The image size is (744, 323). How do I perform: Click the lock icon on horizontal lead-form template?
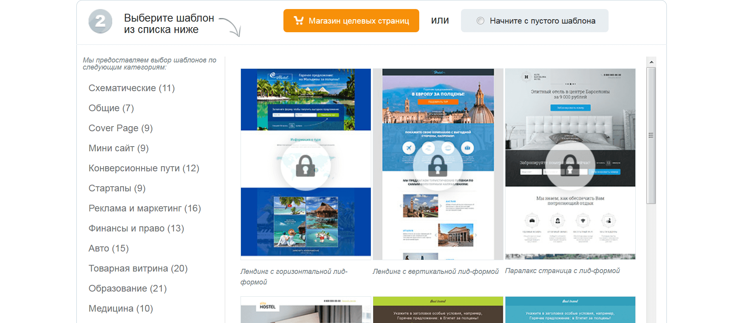coord(305,165)
